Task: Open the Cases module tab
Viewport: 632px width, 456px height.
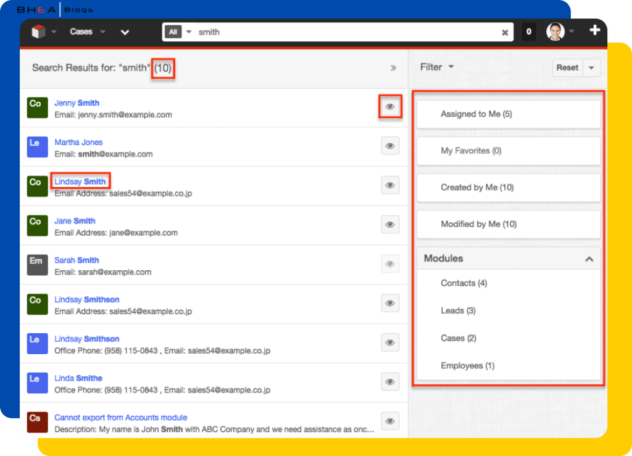Action: [81, 32]
